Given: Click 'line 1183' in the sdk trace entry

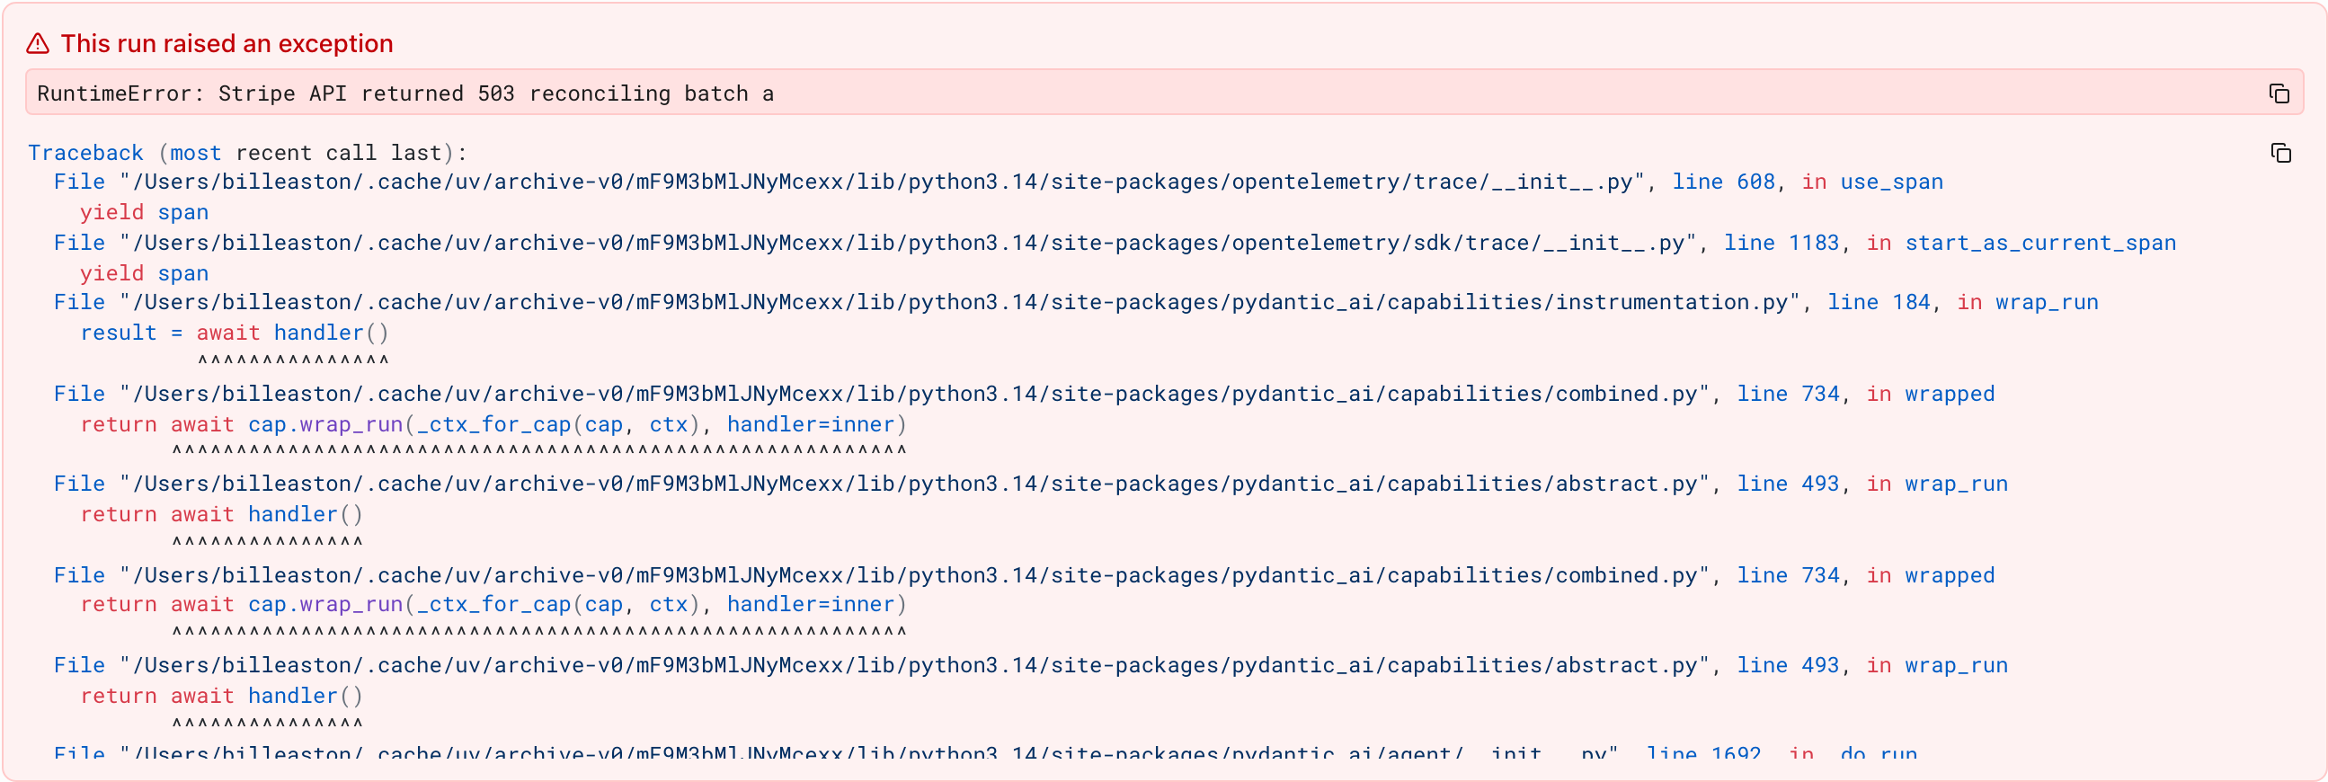Looking at the screenshot, I should 1782,243.
